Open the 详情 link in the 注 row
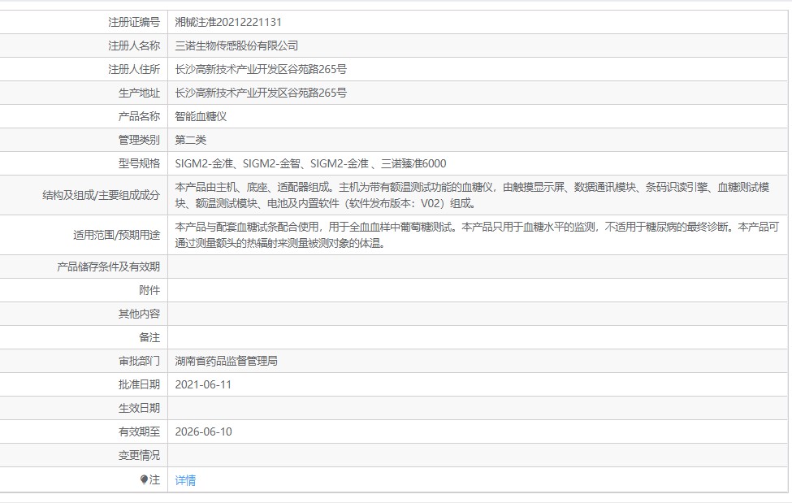792x503 pixels. 185,480
